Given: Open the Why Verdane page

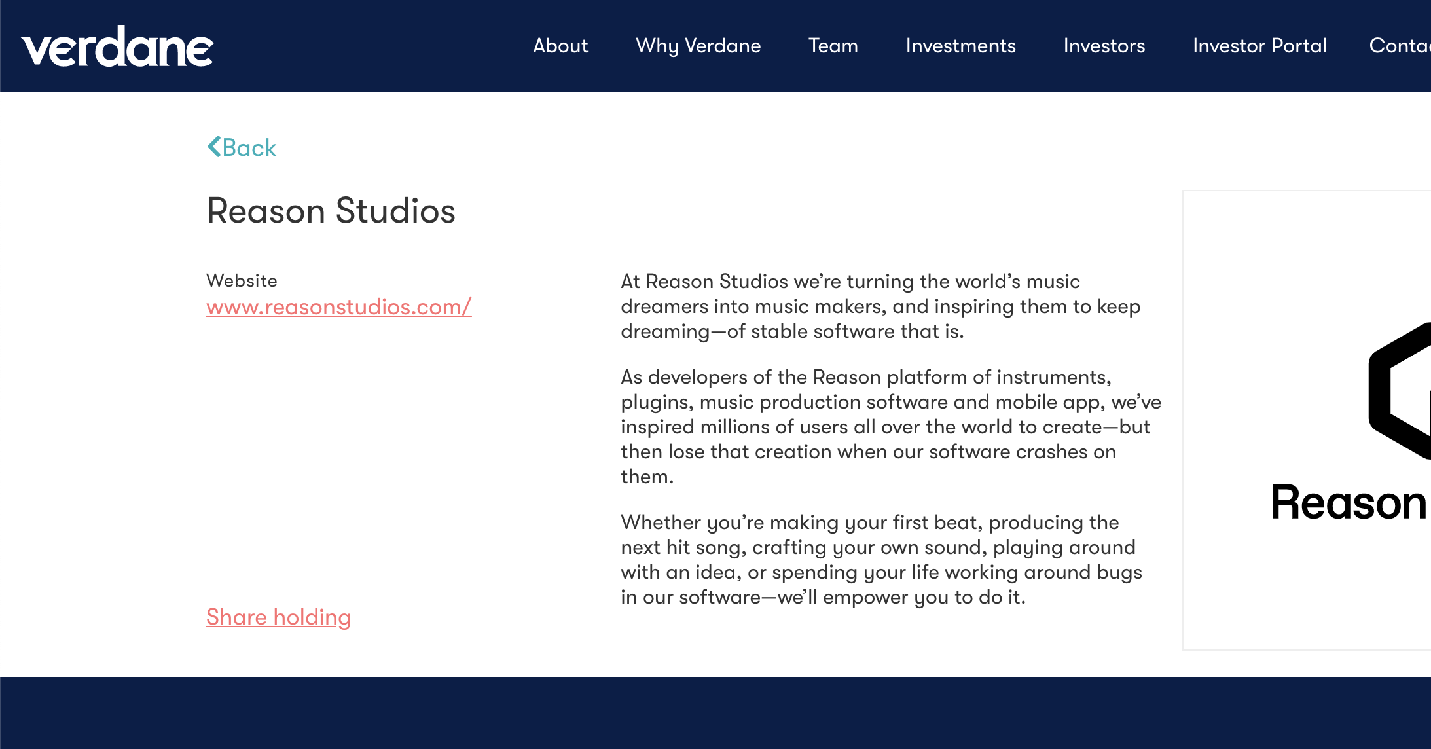Looking at the screenshot, I should pyautogui.click(x=698, y=46).
